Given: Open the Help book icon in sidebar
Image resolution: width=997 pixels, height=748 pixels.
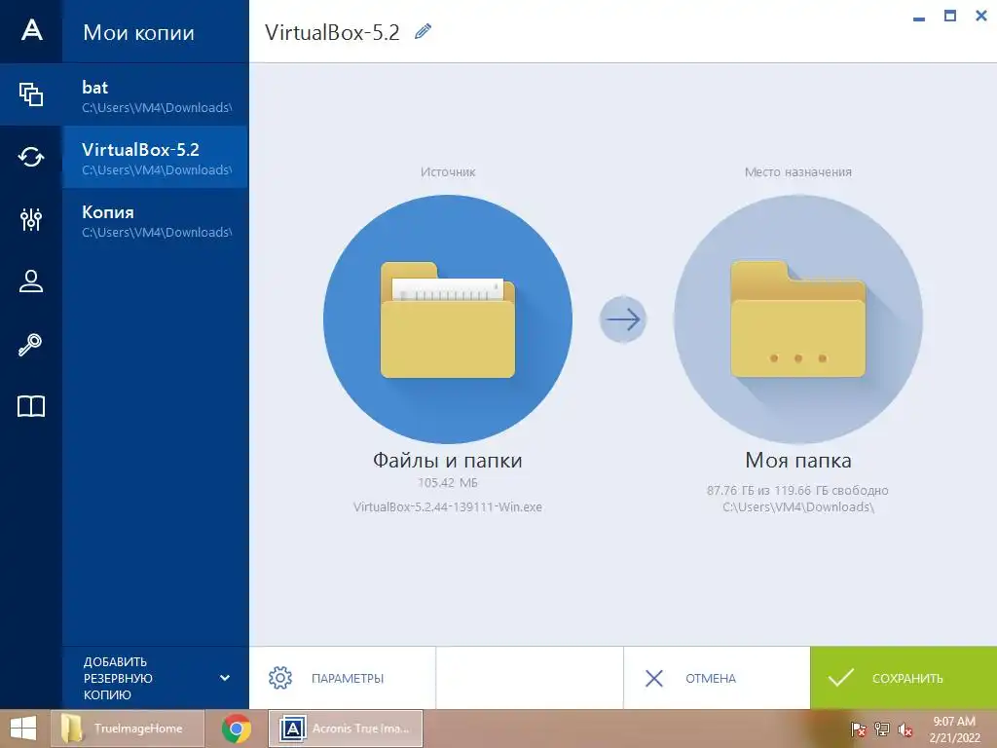Looking at the screenshot, I should tap(31, 406).
